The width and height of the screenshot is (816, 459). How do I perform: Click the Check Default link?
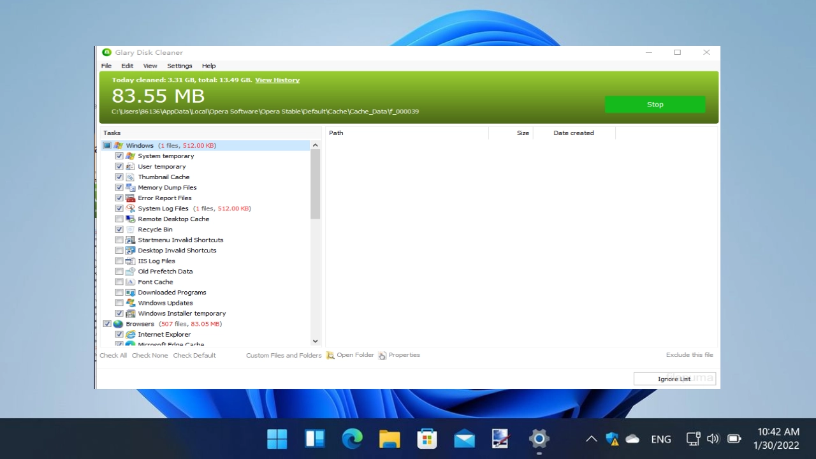194,356
